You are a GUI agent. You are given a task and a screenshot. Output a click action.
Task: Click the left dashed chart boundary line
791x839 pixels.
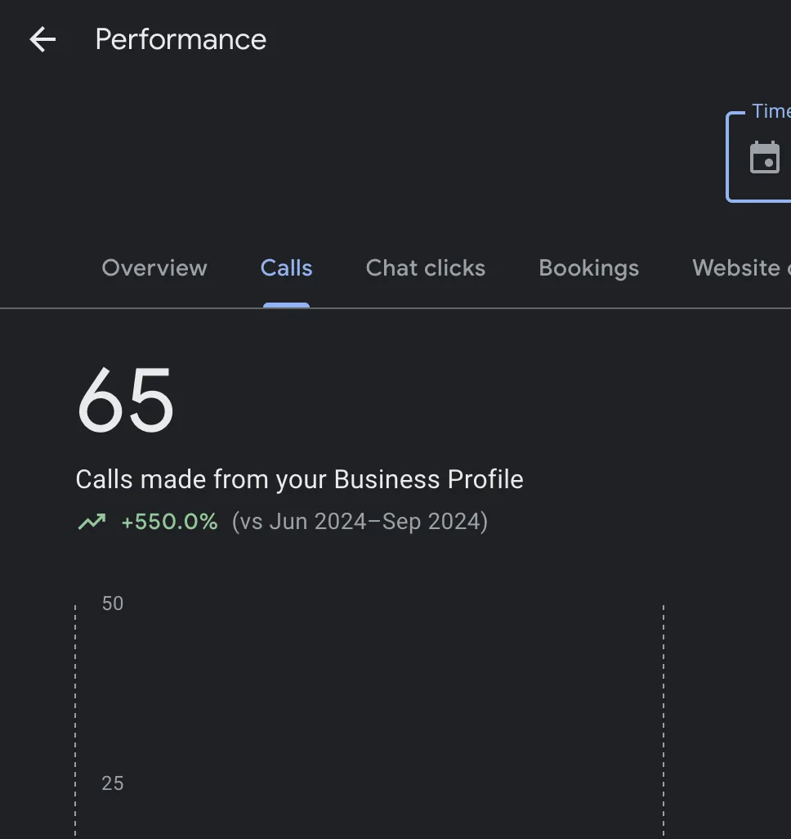[75, 720]
